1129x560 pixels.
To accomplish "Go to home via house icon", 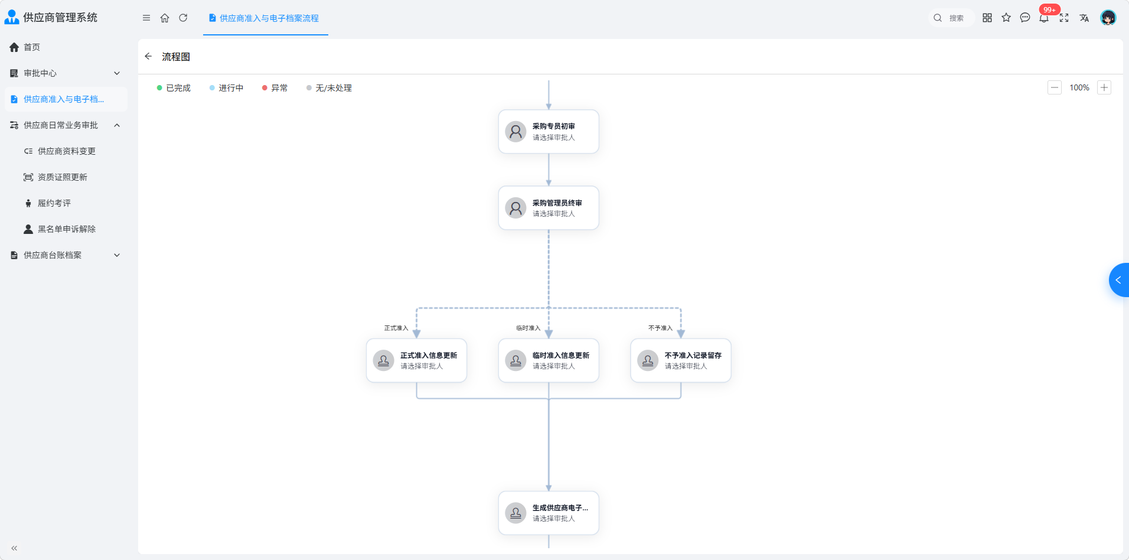I will click(165, 18).
